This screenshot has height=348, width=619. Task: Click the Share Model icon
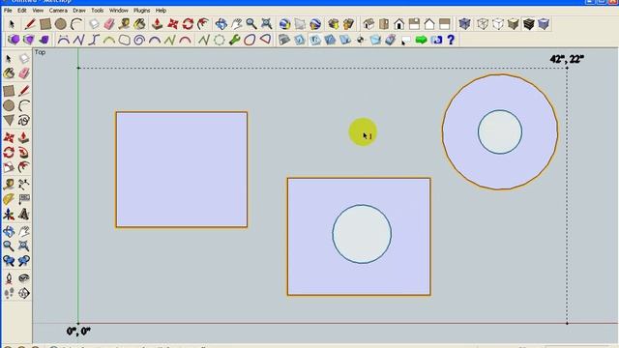pyautogui.click(x=348, y=24)
